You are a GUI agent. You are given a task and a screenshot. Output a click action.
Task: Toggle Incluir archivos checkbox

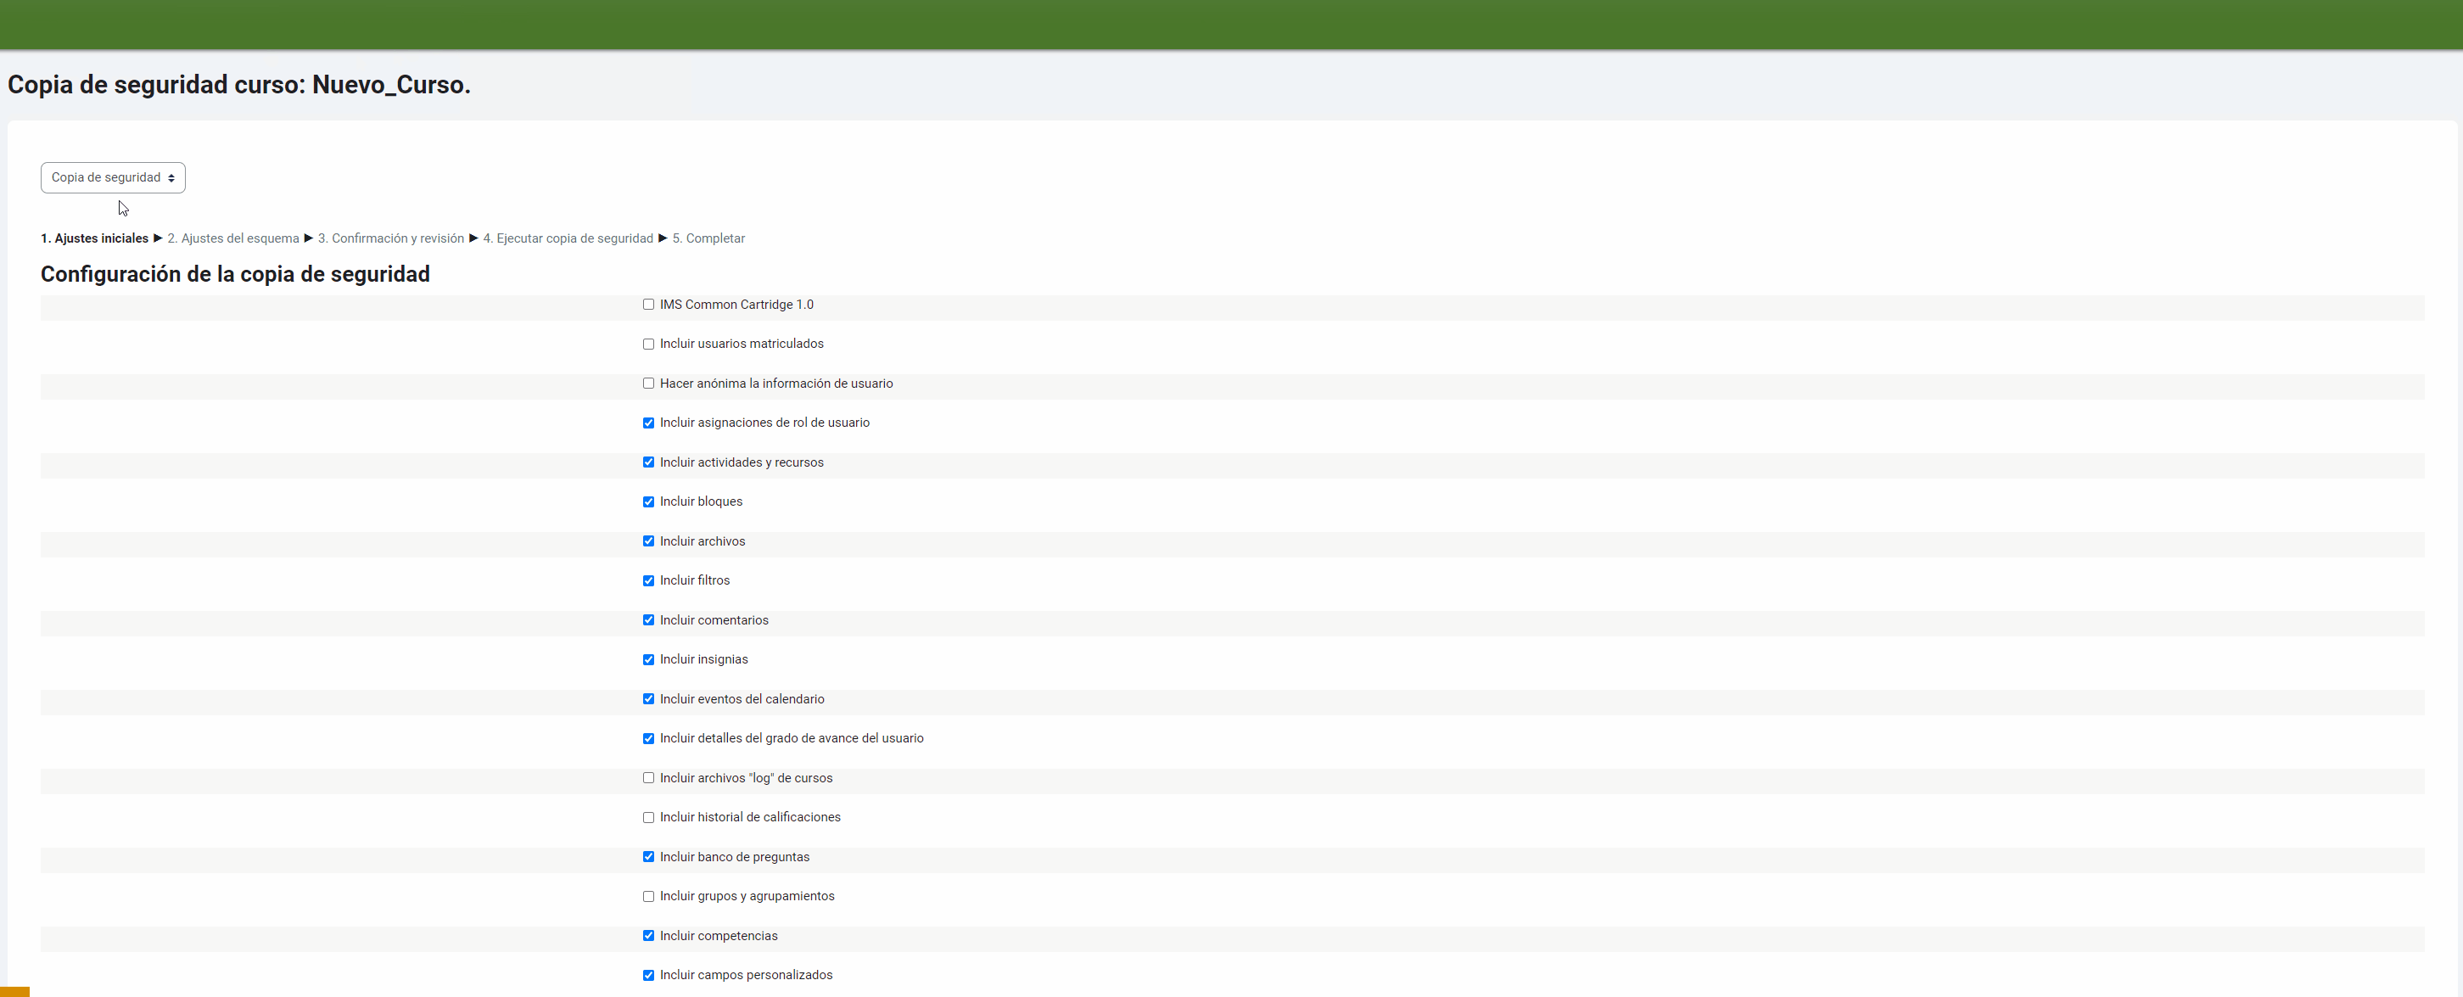(x=648, y=541)
